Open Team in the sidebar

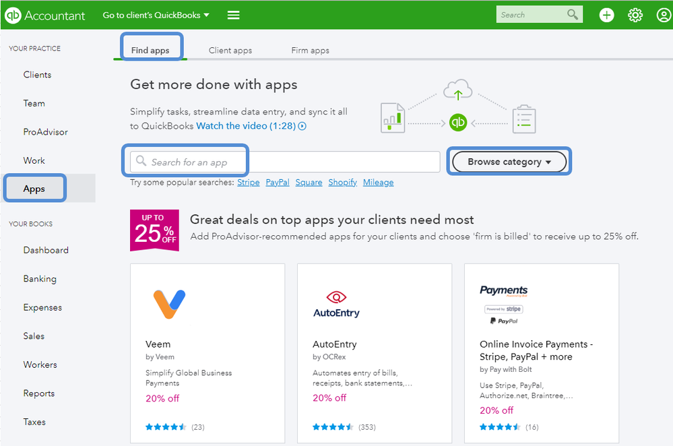click(34, 104)
